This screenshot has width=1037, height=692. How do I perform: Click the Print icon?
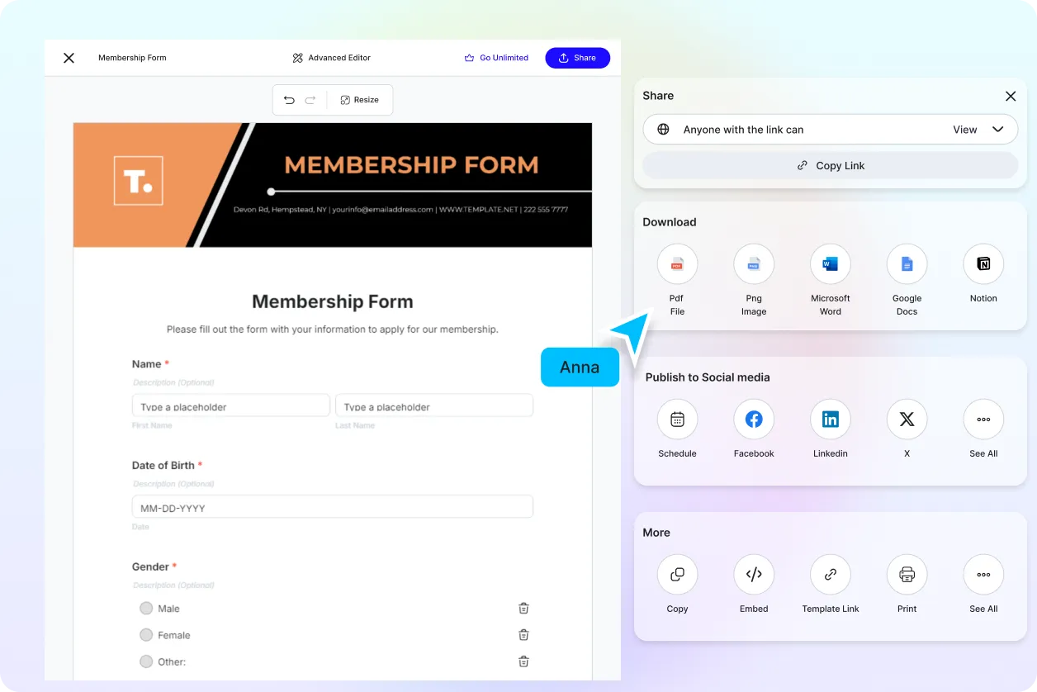point(907,575)
